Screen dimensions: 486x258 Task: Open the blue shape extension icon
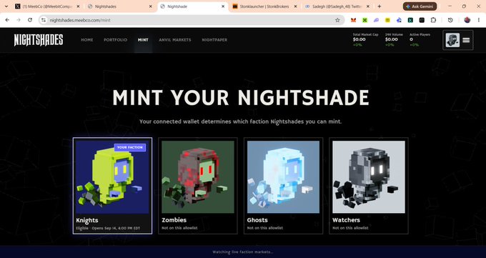pos(399,20)
